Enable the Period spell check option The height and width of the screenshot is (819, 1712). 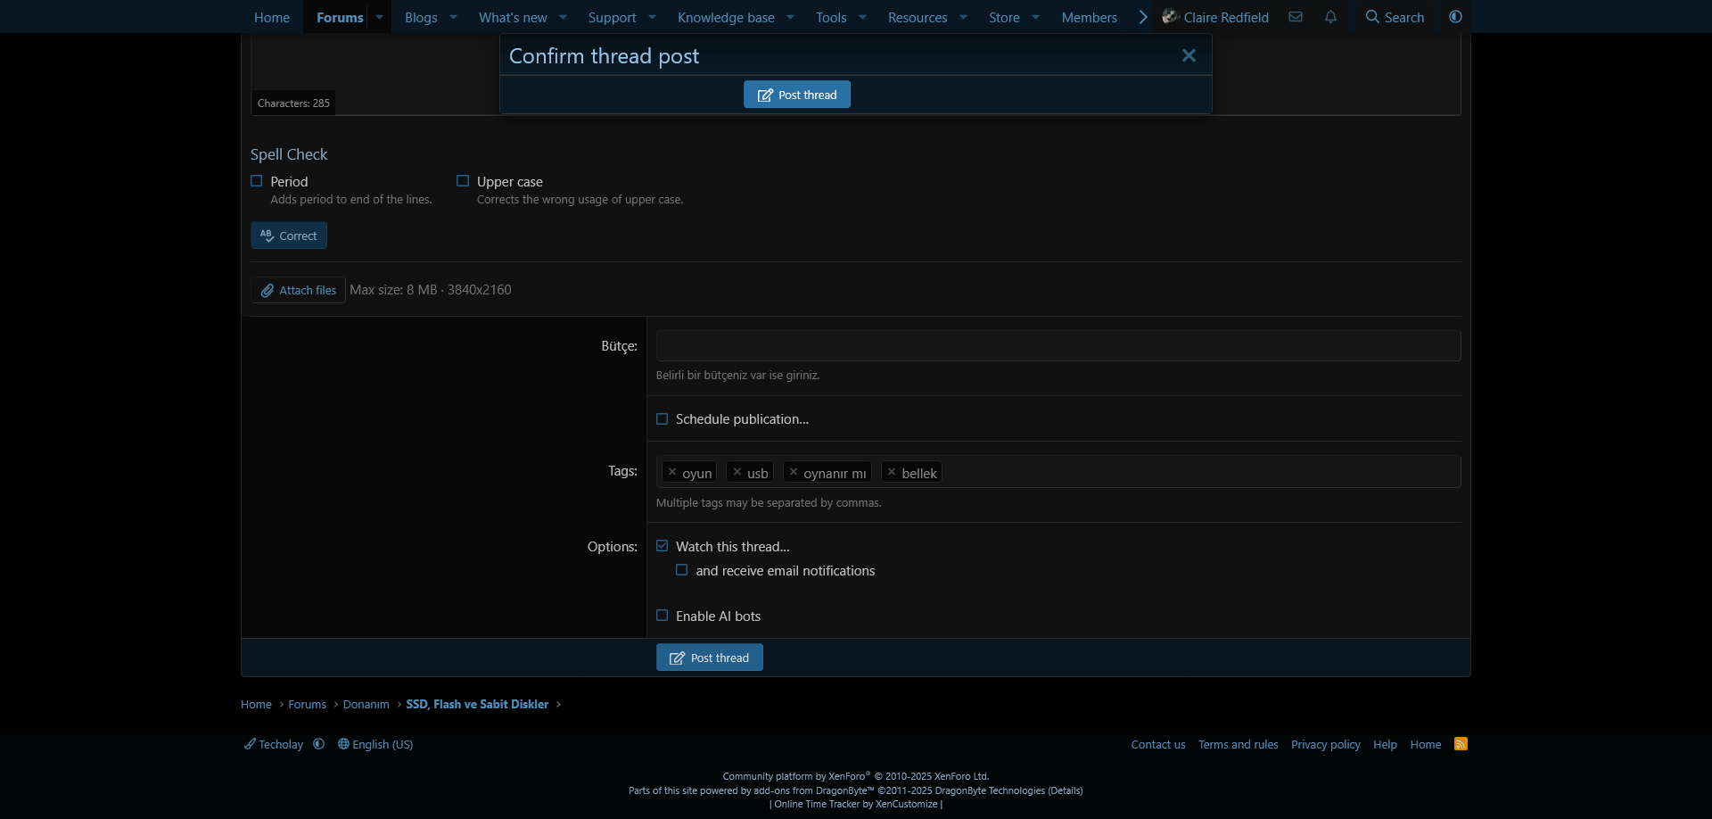[257, 181]
